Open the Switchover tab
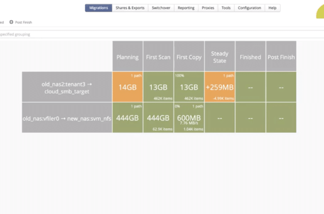 pyautogui.click(x=161, y=8)
